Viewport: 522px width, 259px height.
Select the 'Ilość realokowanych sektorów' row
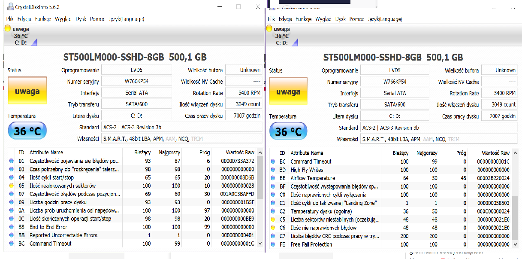click(x=132, y=186)
